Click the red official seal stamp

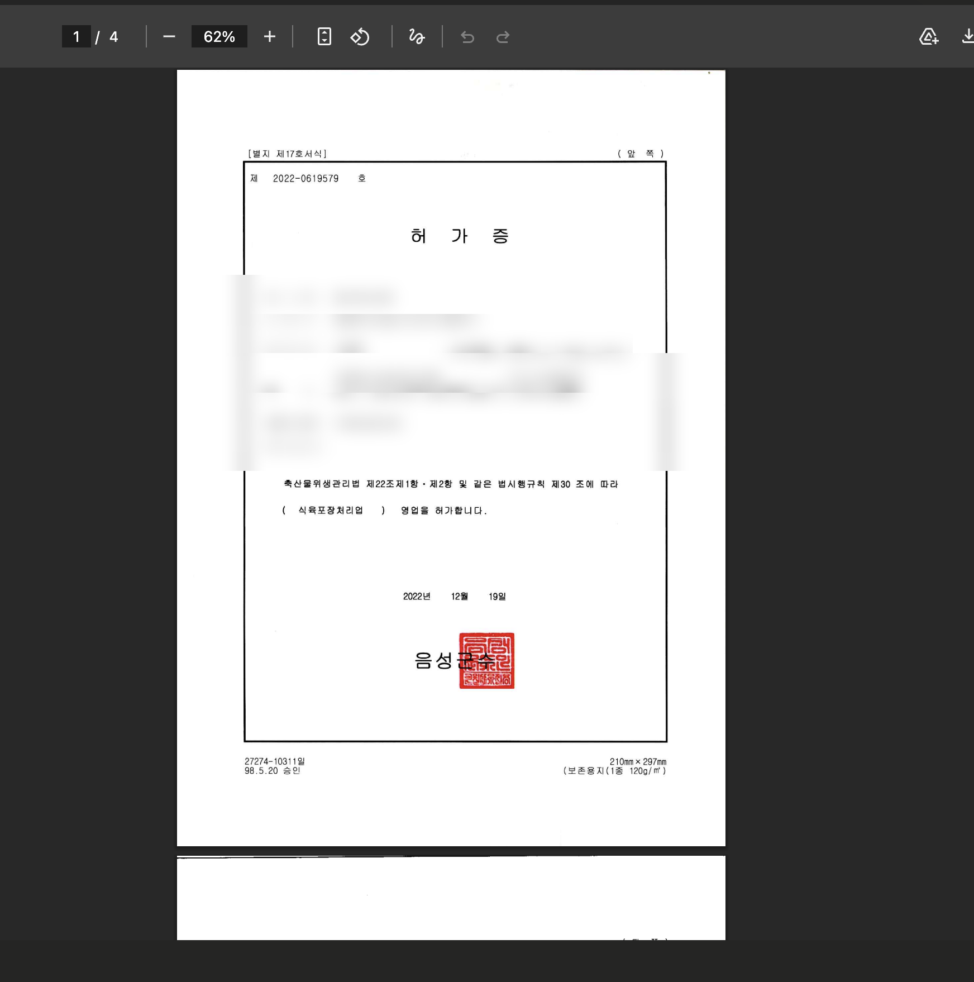pyautogui.click(x=486, y=661)
